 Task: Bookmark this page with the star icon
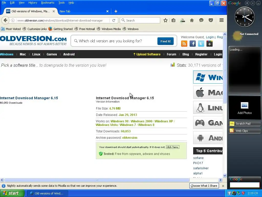point(166,21)
